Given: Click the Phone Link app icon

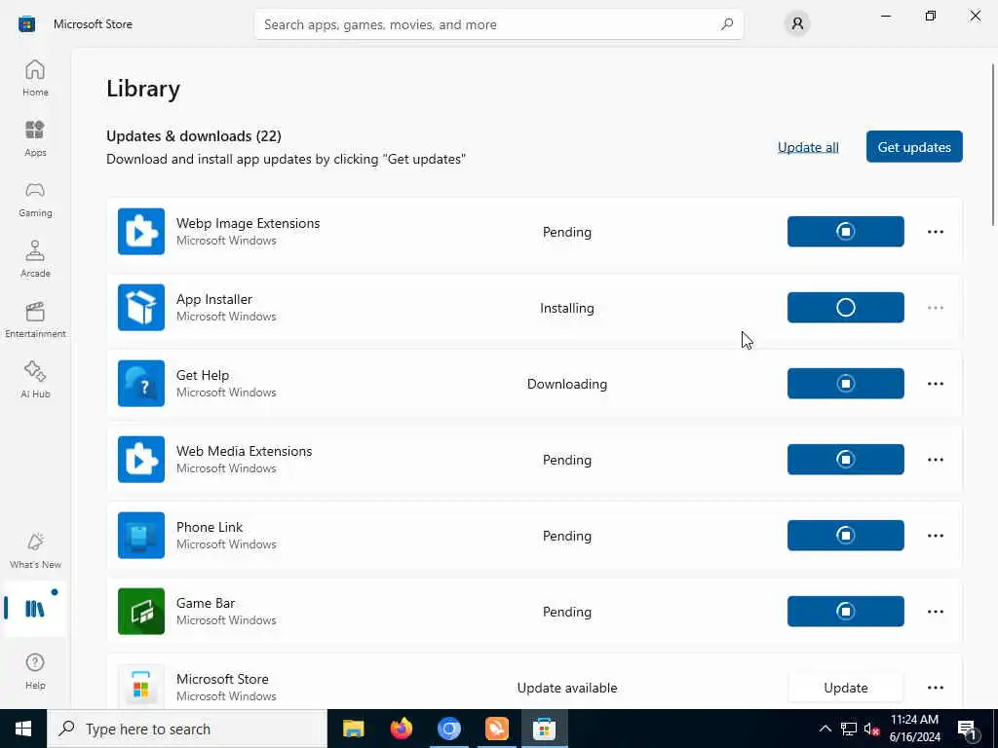Looking at the screenshot, I should click(141, 536).
